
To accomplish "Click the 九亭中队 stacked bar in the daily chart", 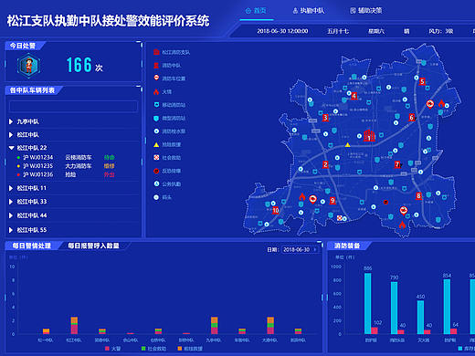I will pos(214,326).
